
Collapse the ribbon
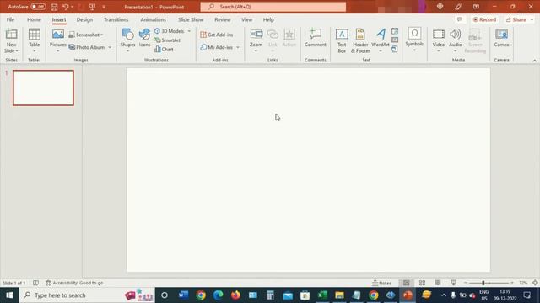(534, 61)
